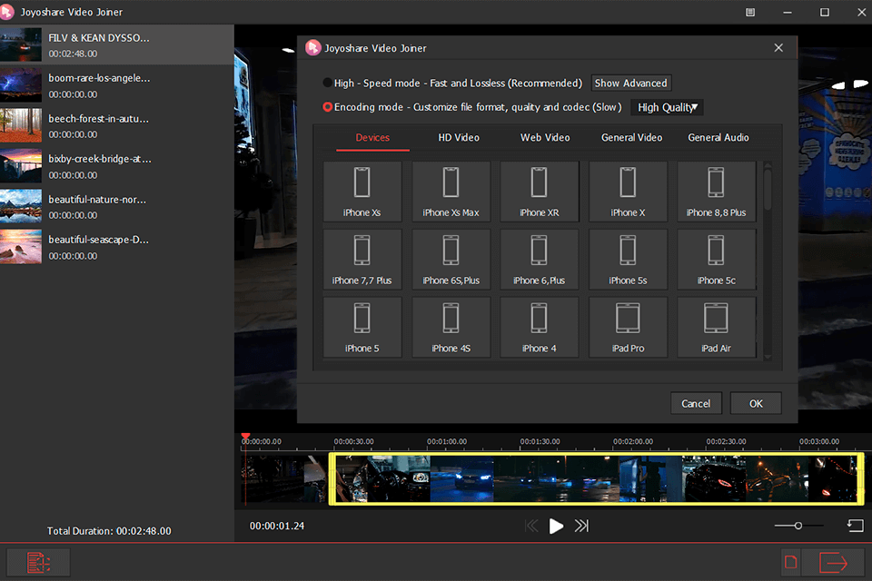Image resolution: width=872 pixels, height=581 pixels.
Task: Adjust the volume slider
Action: (x=797, y=525)
